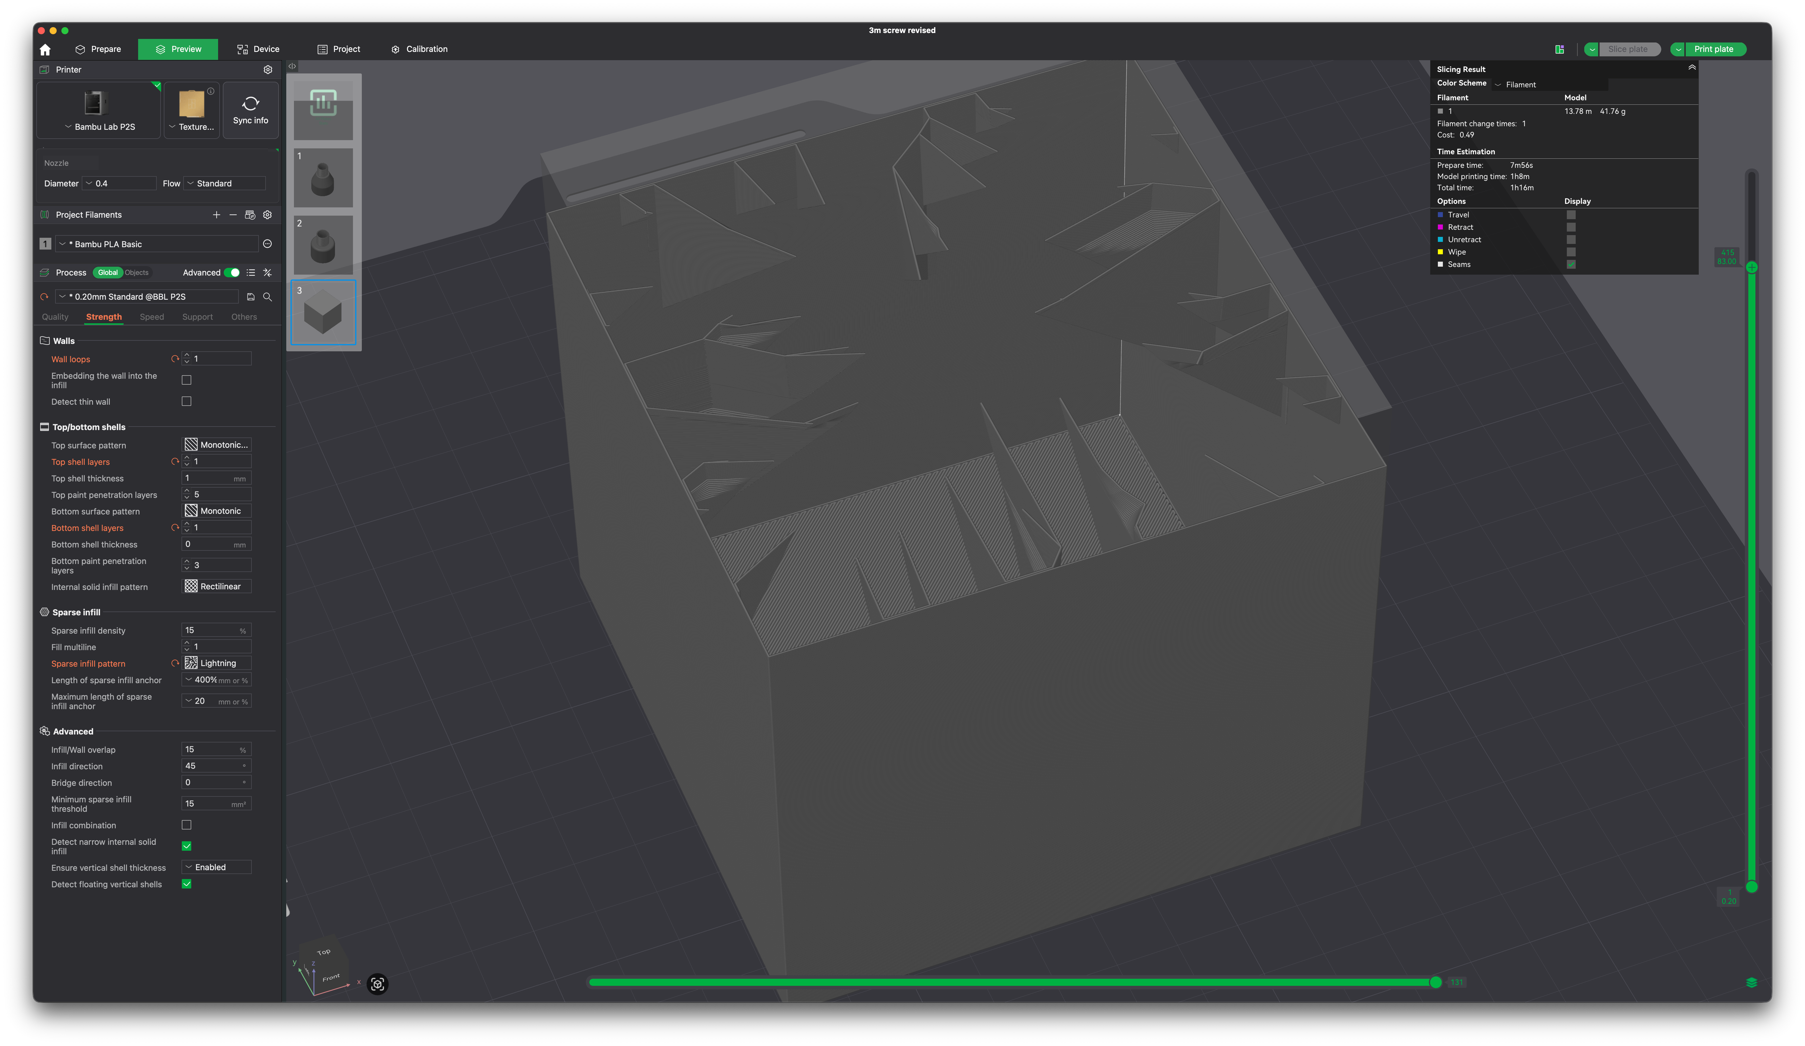Edit Bambu PLA Basic filament preset

pyautogui.click(x=267, y=244)
